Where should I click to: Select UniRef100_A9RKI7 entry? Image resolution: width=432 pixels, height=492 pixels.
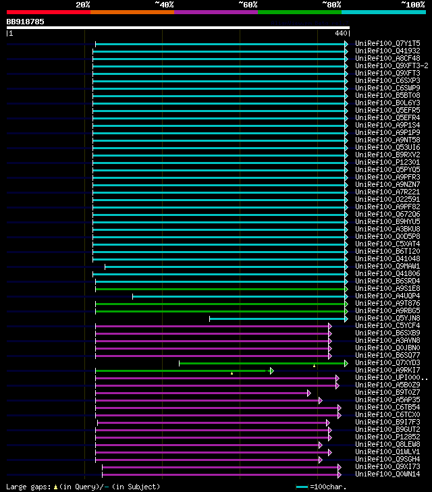point(387,371)
